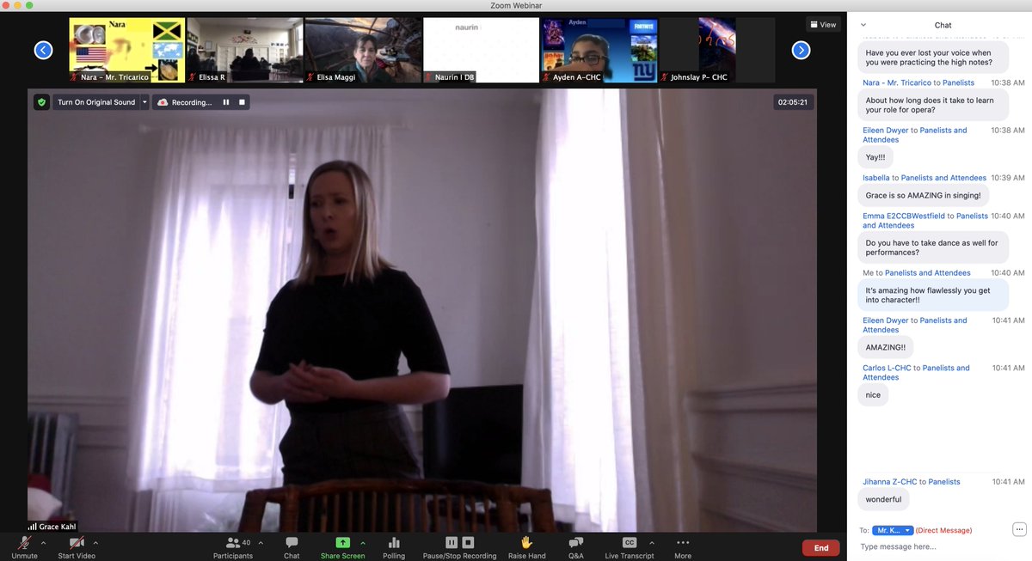Expand video options arrow next to Start Video
The width and height of the screenshot is (1032, 561).
click(95, 543)
